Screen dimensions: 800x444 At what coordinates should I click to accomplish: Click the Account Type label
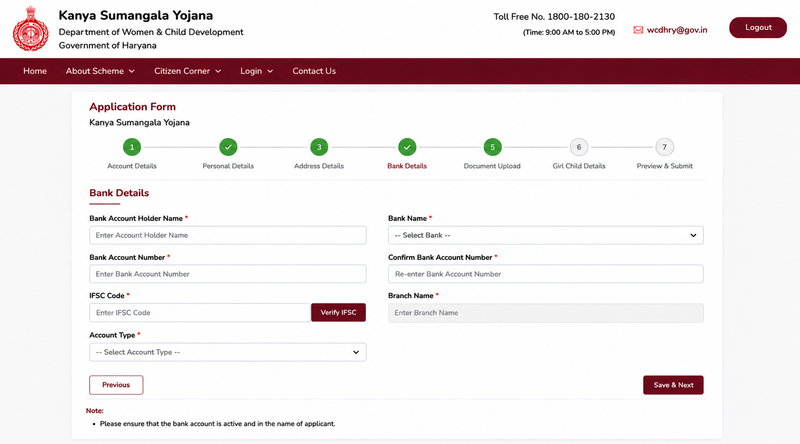pos(112,335)
